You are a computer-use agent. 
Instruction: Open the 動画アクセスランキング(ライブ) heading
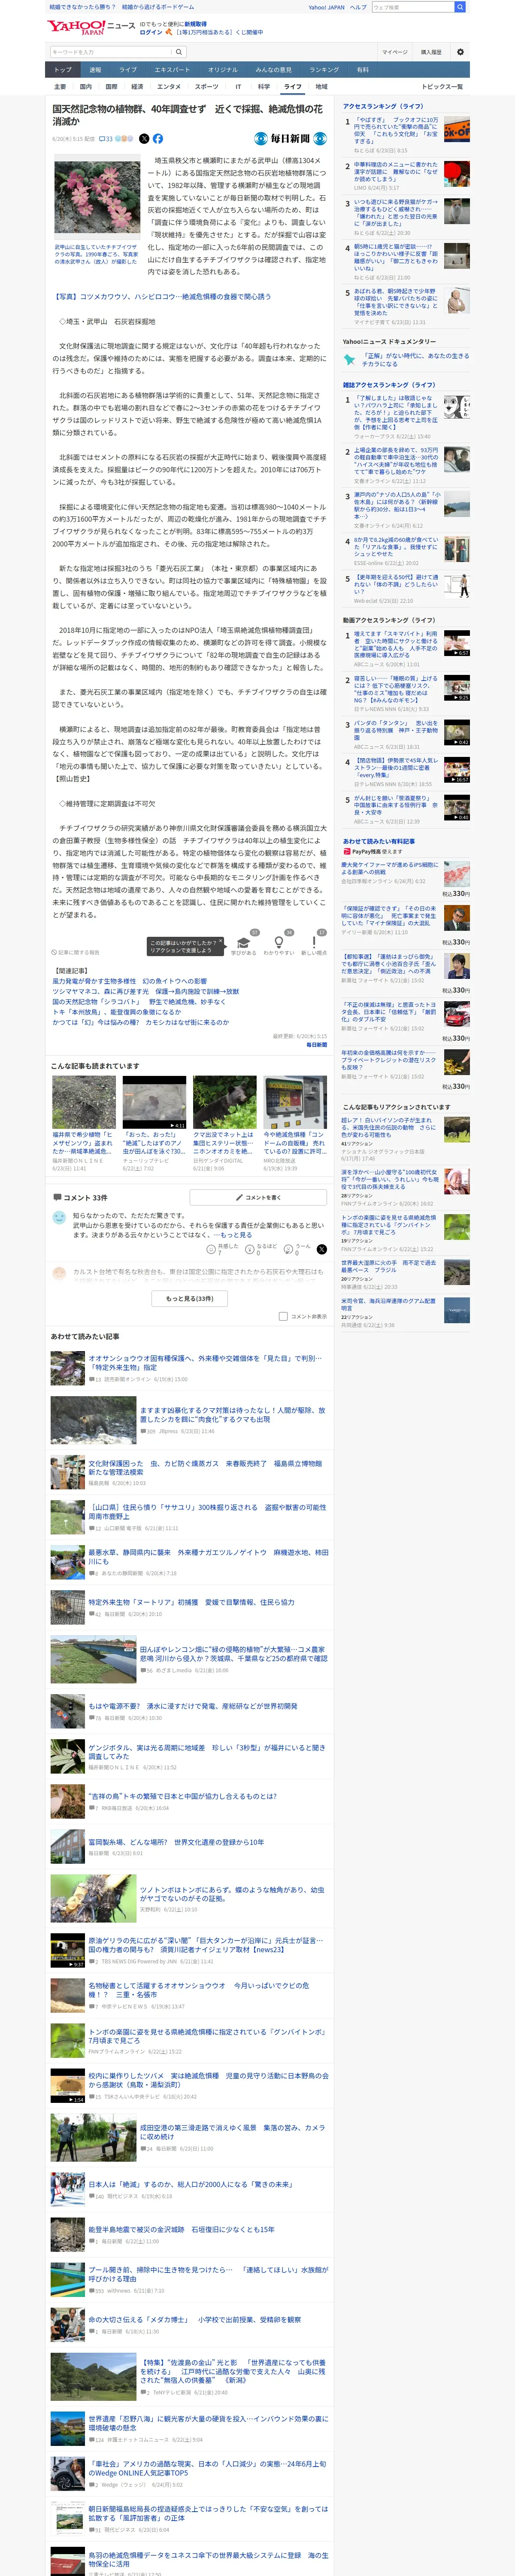point(389,620)
